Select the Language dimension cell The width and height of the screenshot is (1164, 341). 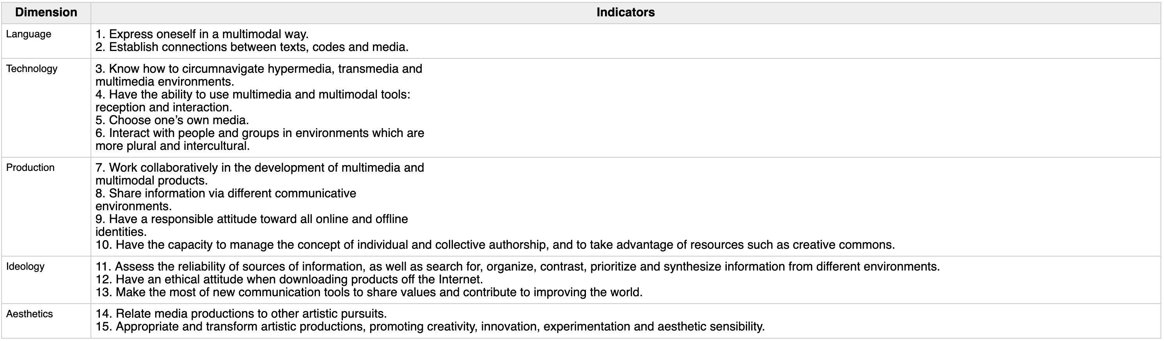[x=28, y=34]
